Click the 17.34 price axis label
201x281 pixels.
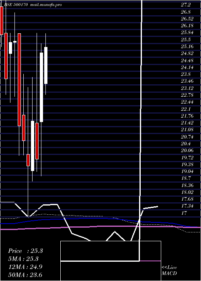click(x=187, y=206)
